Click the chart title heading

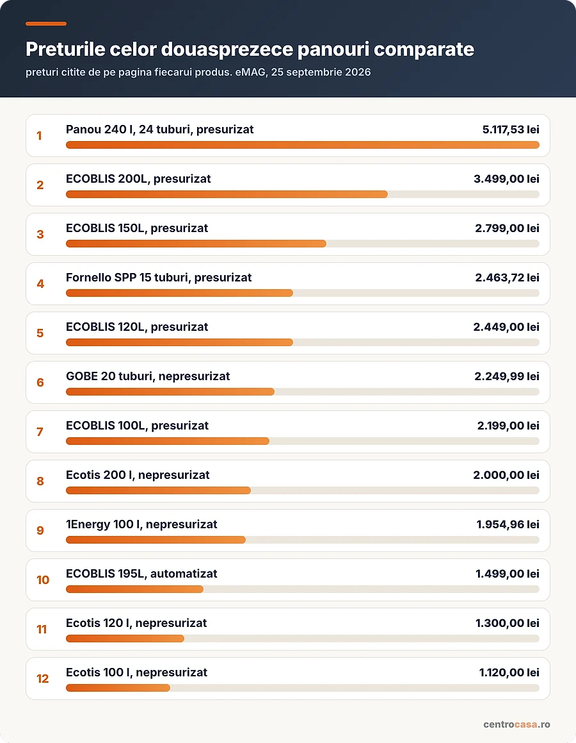click(250, 49)
